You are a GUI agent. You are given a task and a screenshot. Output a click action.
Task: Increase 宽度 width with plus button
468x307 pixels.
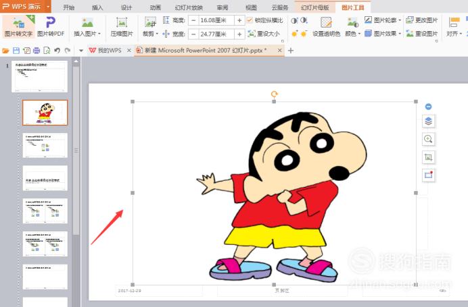(x=239, y=34)
